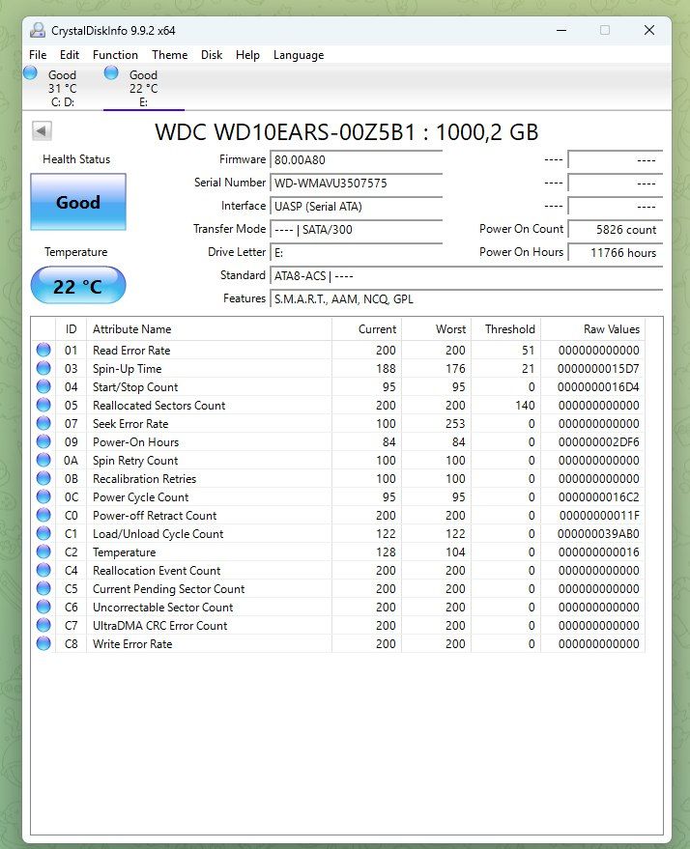Switch to the C: D: disk tab
690x849 pixels.
point(63,88)
